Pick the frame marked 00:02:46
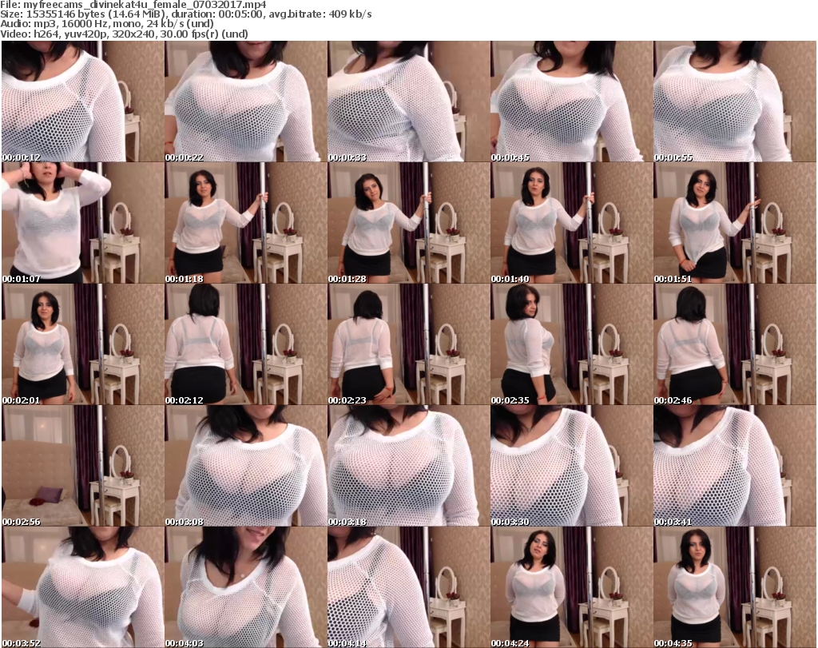The height and width of the screenshot is (648, 818). pyautogui.click(x=735, y=344)
